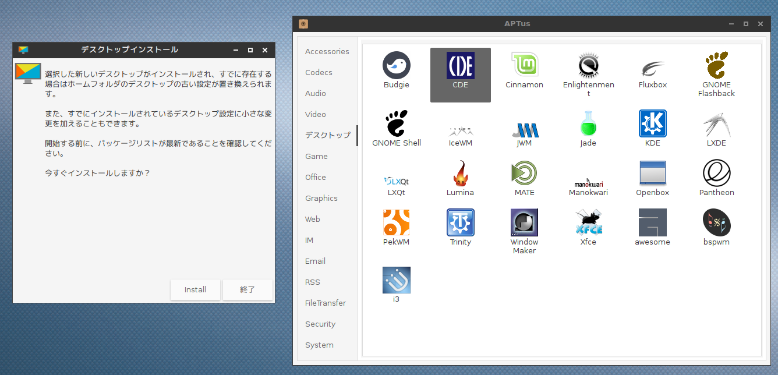Click the Install button in the dialog
Image resolution: width=778 pixels, height=375 pixels.
(x=195, y=289)
